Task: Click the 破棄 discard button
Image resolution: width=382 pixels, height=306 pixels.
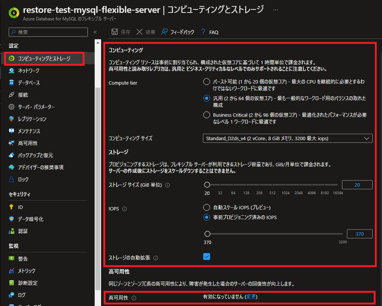Action: click(146, 32)
